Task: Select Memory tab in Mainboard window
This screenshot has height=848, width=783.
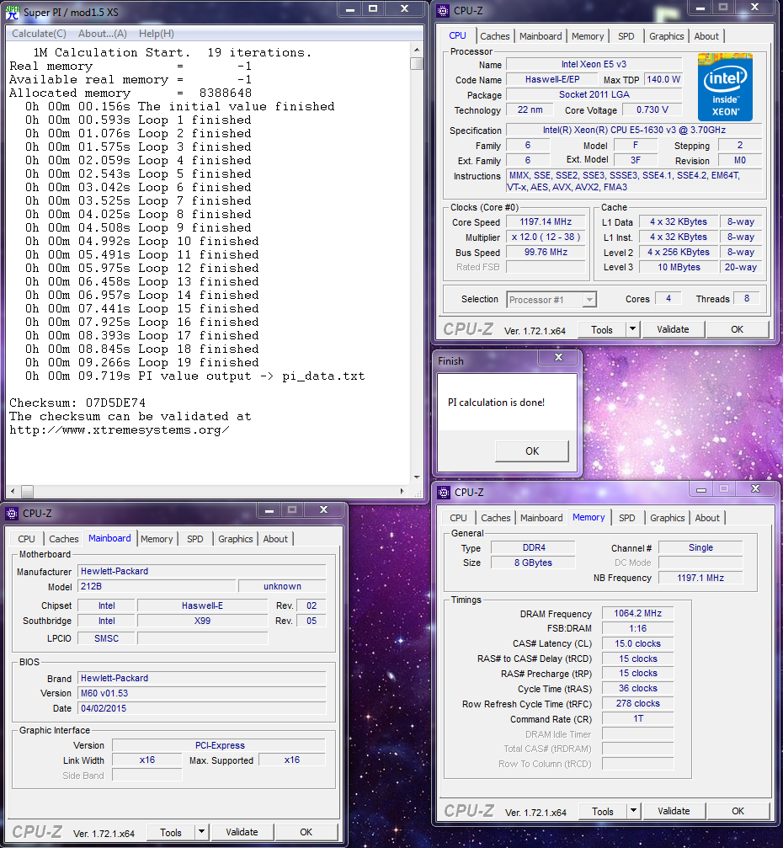Action: tap(157, 539)
